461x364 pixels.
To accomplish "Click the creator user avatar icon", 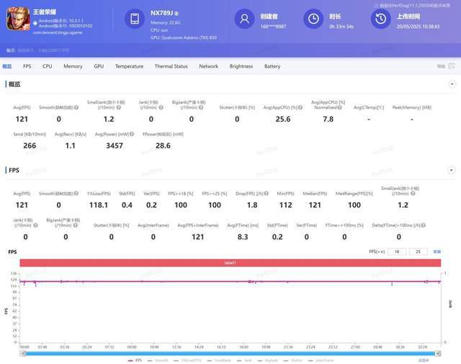I will 246,19.
